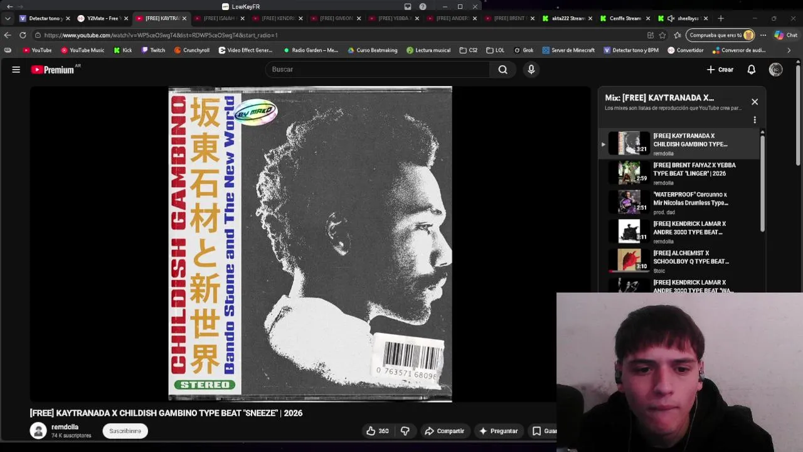Click the Childish Gambino video player

310,244
